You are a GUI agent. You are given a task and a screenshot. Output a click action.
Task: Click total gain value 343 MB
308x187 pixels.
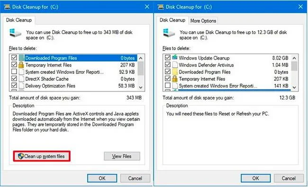134,98
